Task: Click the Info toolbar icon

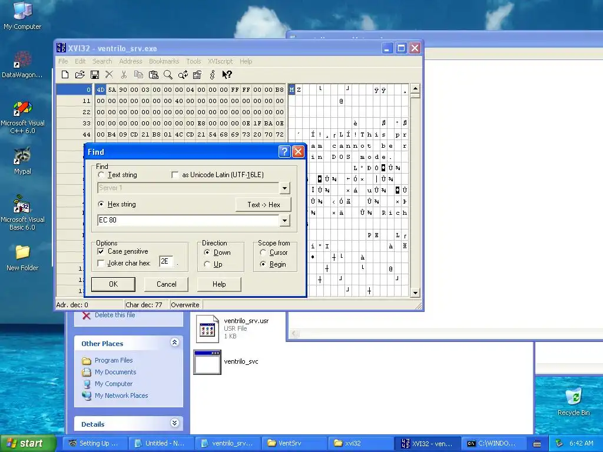Action: [212, 75]
